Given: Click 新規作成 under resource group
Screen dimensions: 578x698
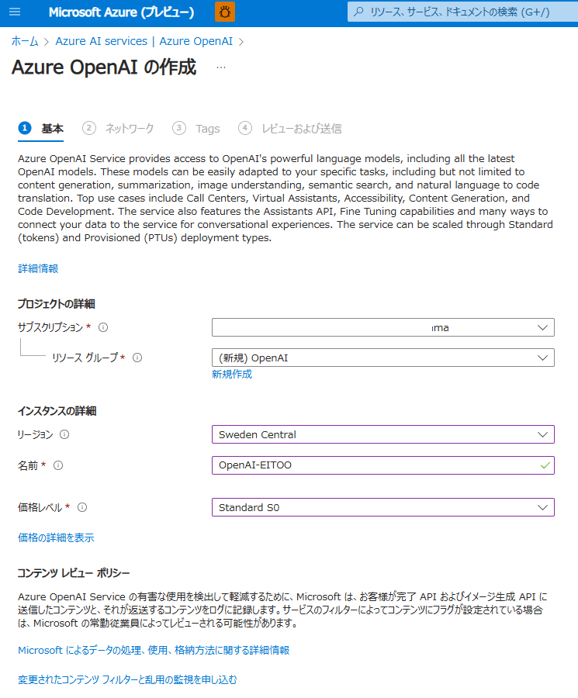Looking at the screenshot, I should [x=232, y=375].
